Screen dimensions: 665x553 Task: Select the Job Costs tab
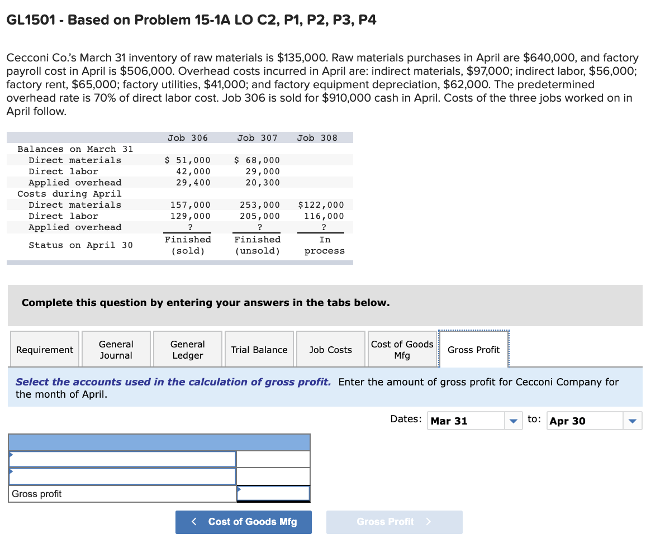[330, 349]
